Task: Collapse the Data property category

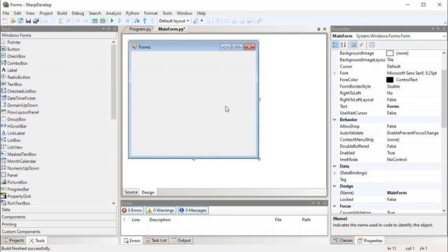Action: click(335, 167)
